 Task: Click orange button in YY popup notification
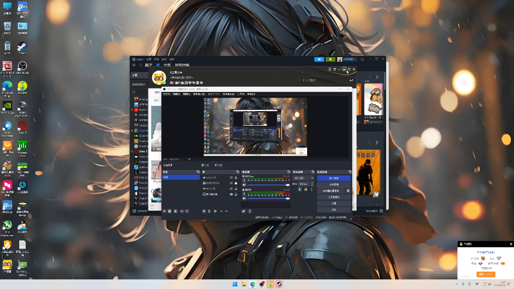[x=486, y=274]
